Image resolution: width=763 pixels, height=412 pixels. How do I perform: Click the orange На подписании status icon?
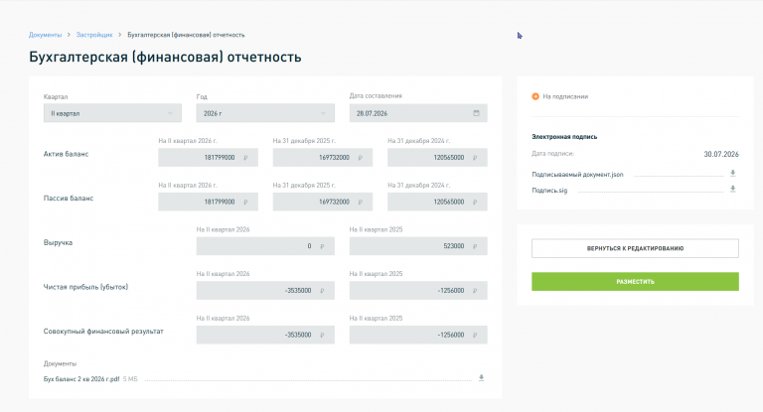click(535, 96)
